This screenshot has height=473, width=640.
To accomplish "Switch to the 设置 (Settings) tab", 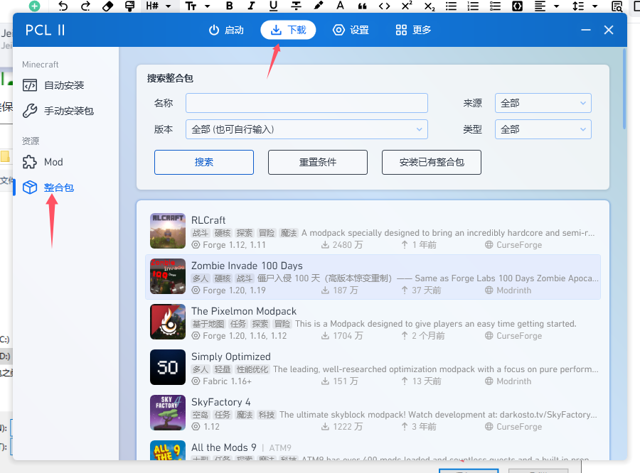I will point(351,30).
